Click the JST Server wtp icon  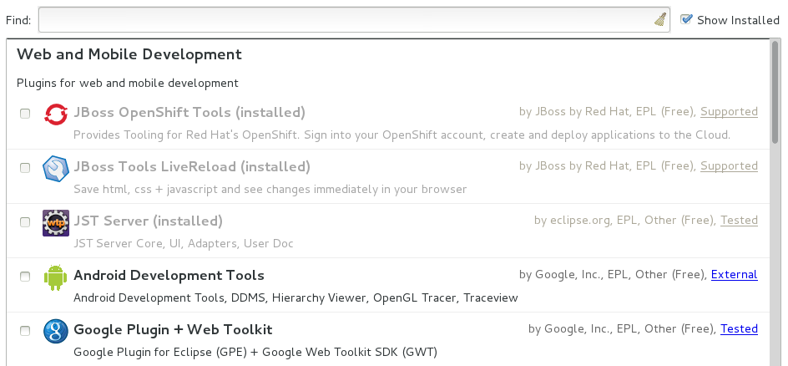(55, 222)
